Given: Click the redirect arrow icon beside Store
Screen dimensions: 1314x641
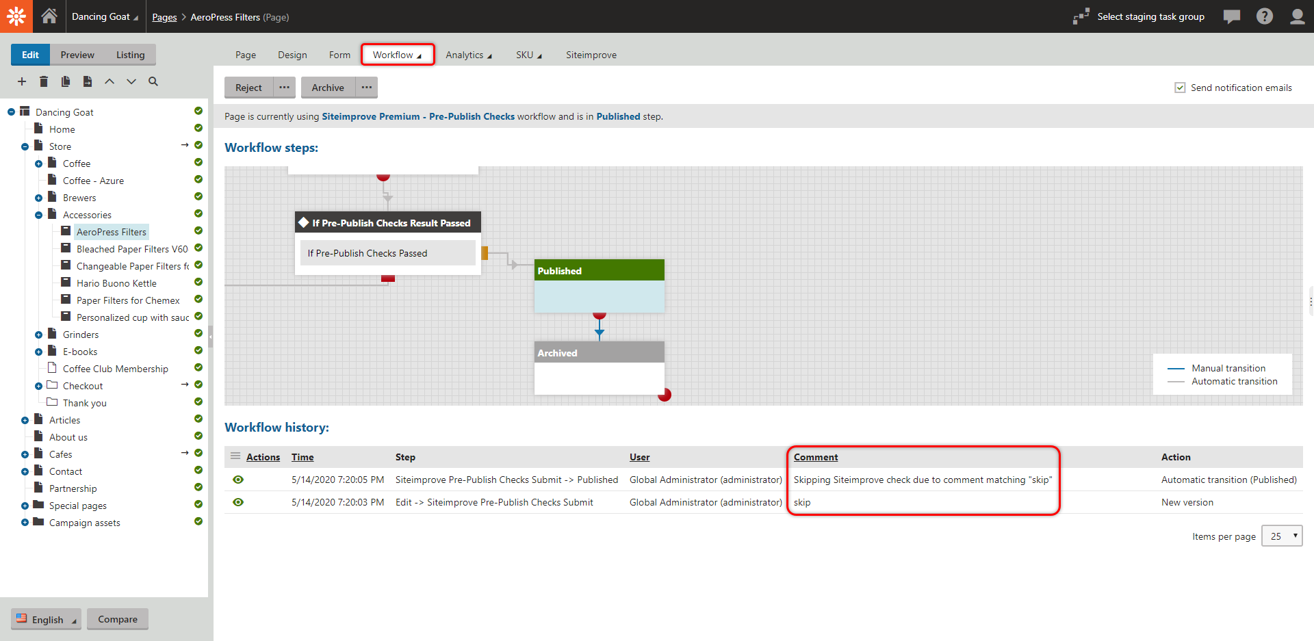Looking at the screenshot, I should 185,145.
